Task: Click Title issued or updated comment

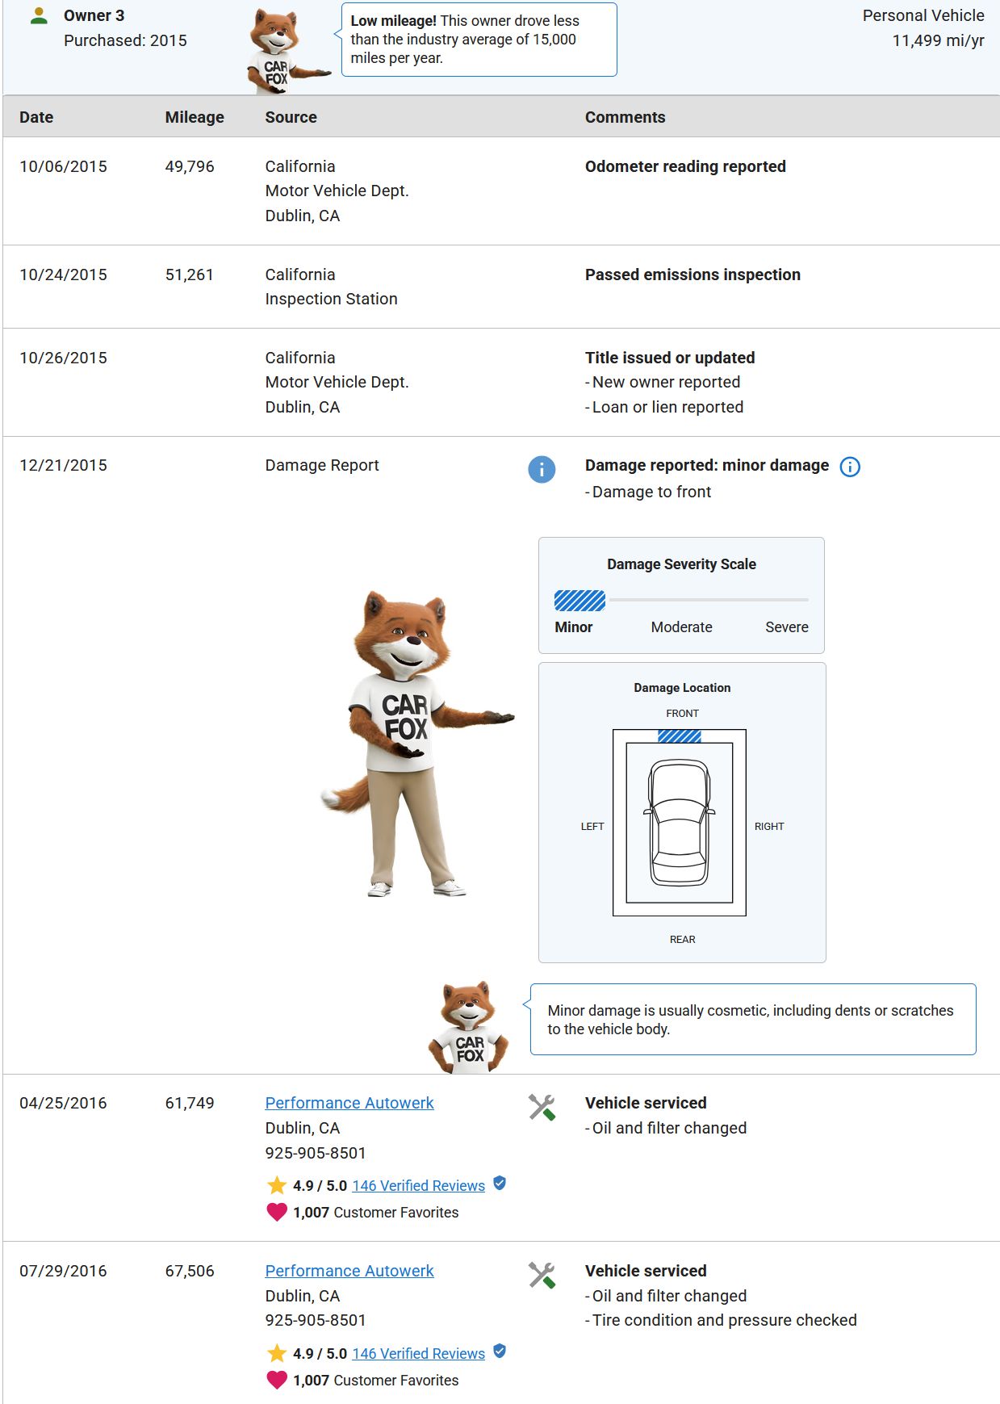Action: pyautogui.click(x=670, y=358)
